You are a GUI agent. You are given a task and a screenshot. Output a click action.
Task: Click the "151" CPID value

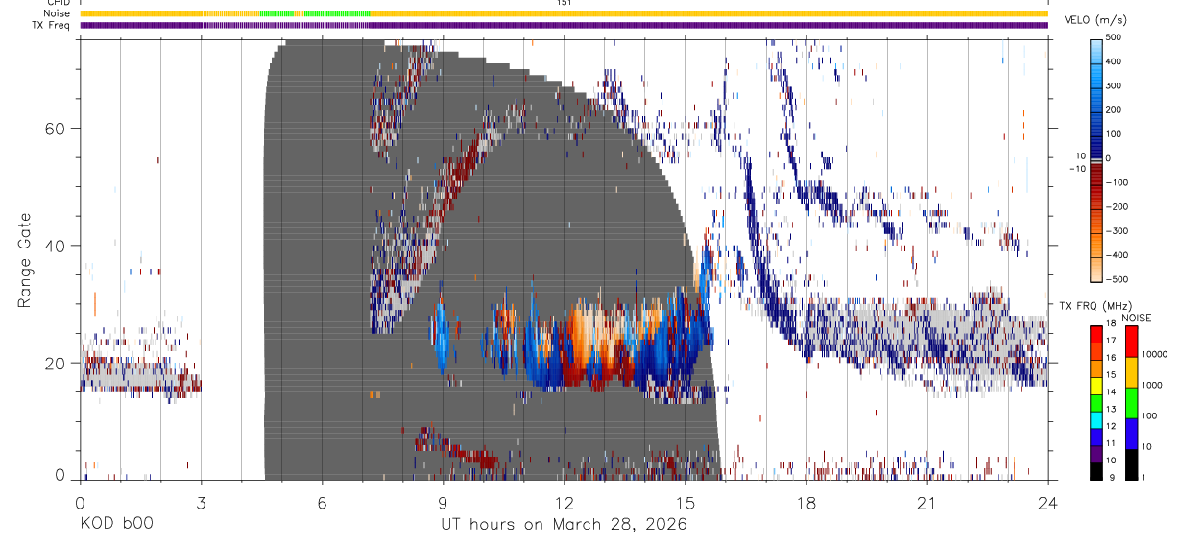[564, 3]
